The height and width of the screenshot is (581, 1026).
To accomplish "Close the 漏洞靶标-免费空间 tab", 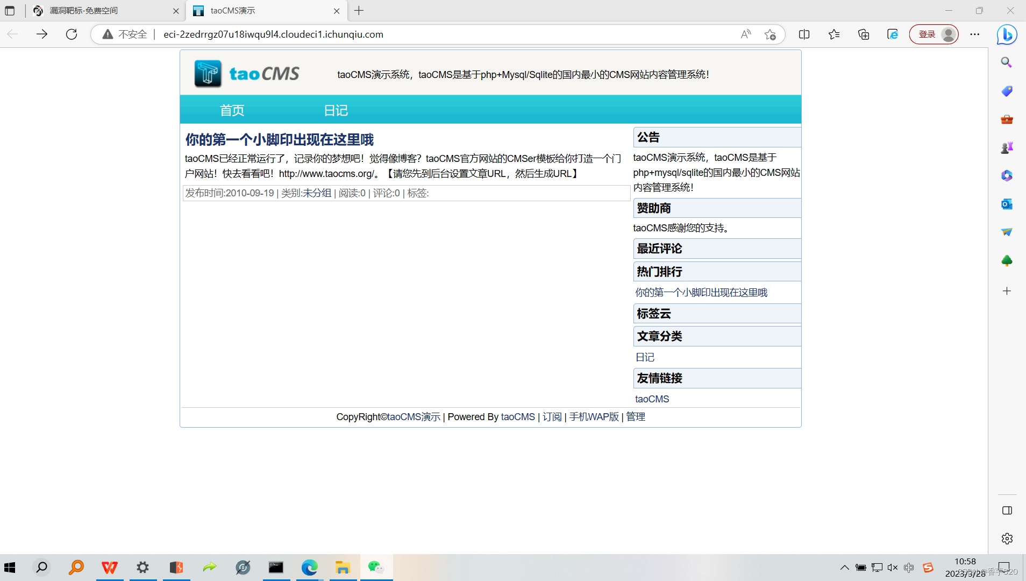I will pos(176,11).
